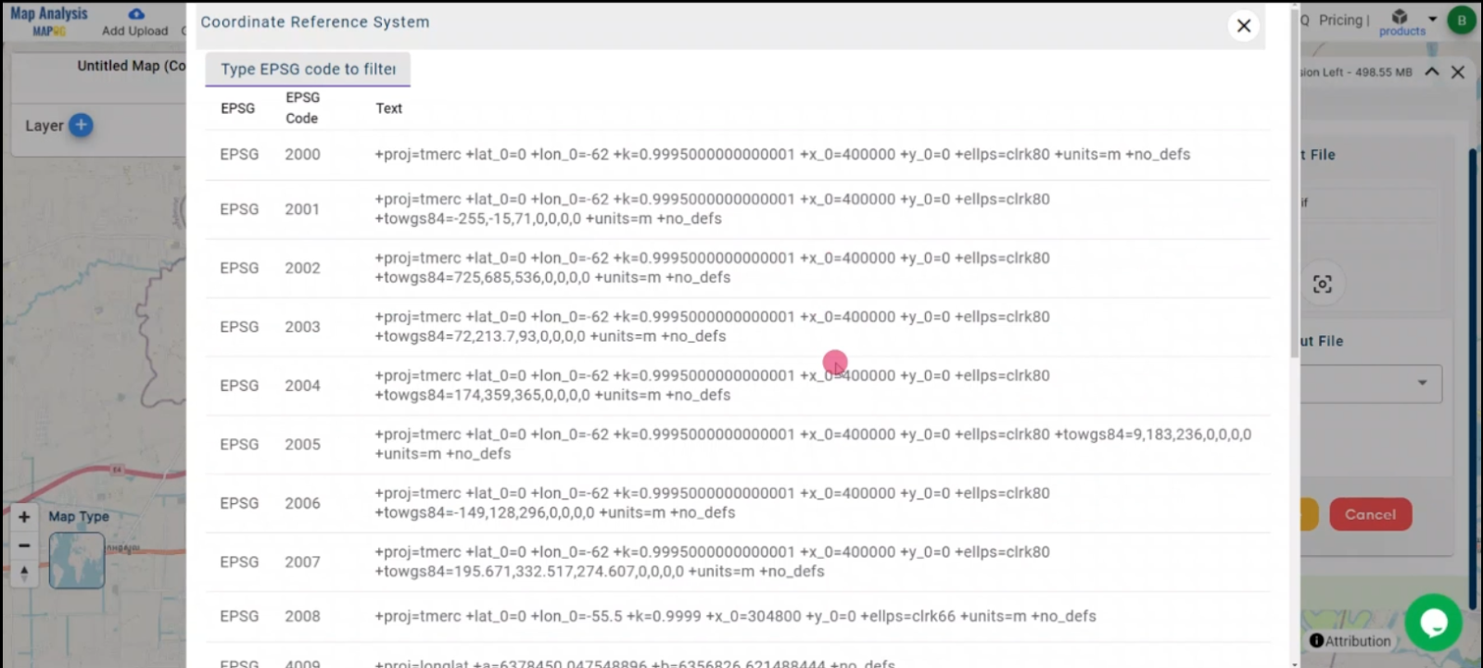
Task: Expand the account dropdown arrow
Action: click(x=1432, y=19)
